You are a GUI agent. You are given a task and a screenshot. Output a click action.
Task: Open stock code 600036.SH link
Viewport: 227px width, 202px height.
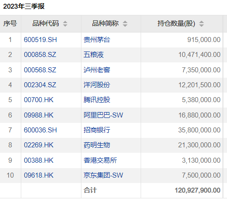point(40,130)
